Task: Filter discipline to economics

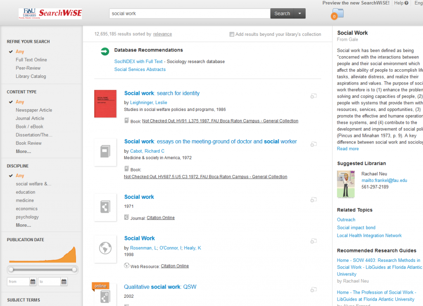Action: (27, 209)
